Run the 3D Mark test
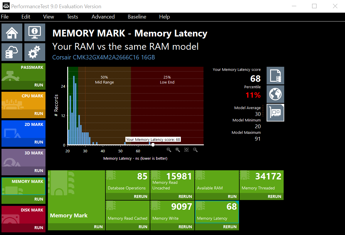The height and width of the screenshot is (235, 345). click(23, 171)
